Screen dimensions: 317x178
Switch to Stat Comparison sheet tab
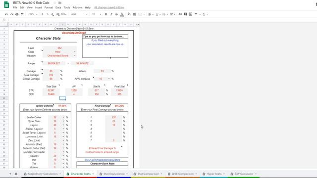[148, 174]
